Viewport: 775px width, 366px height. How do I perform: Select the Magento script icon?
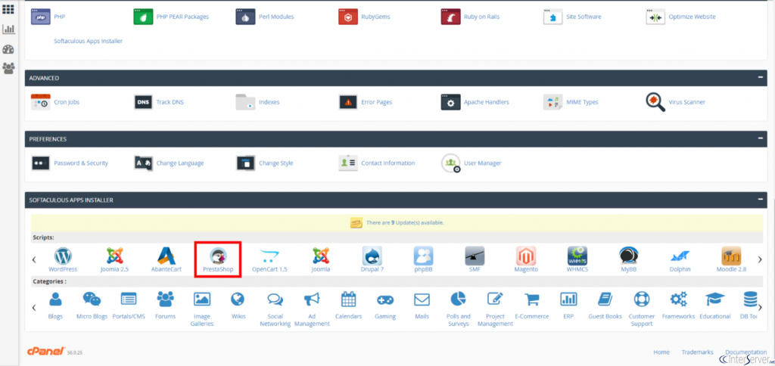point(526,256)
